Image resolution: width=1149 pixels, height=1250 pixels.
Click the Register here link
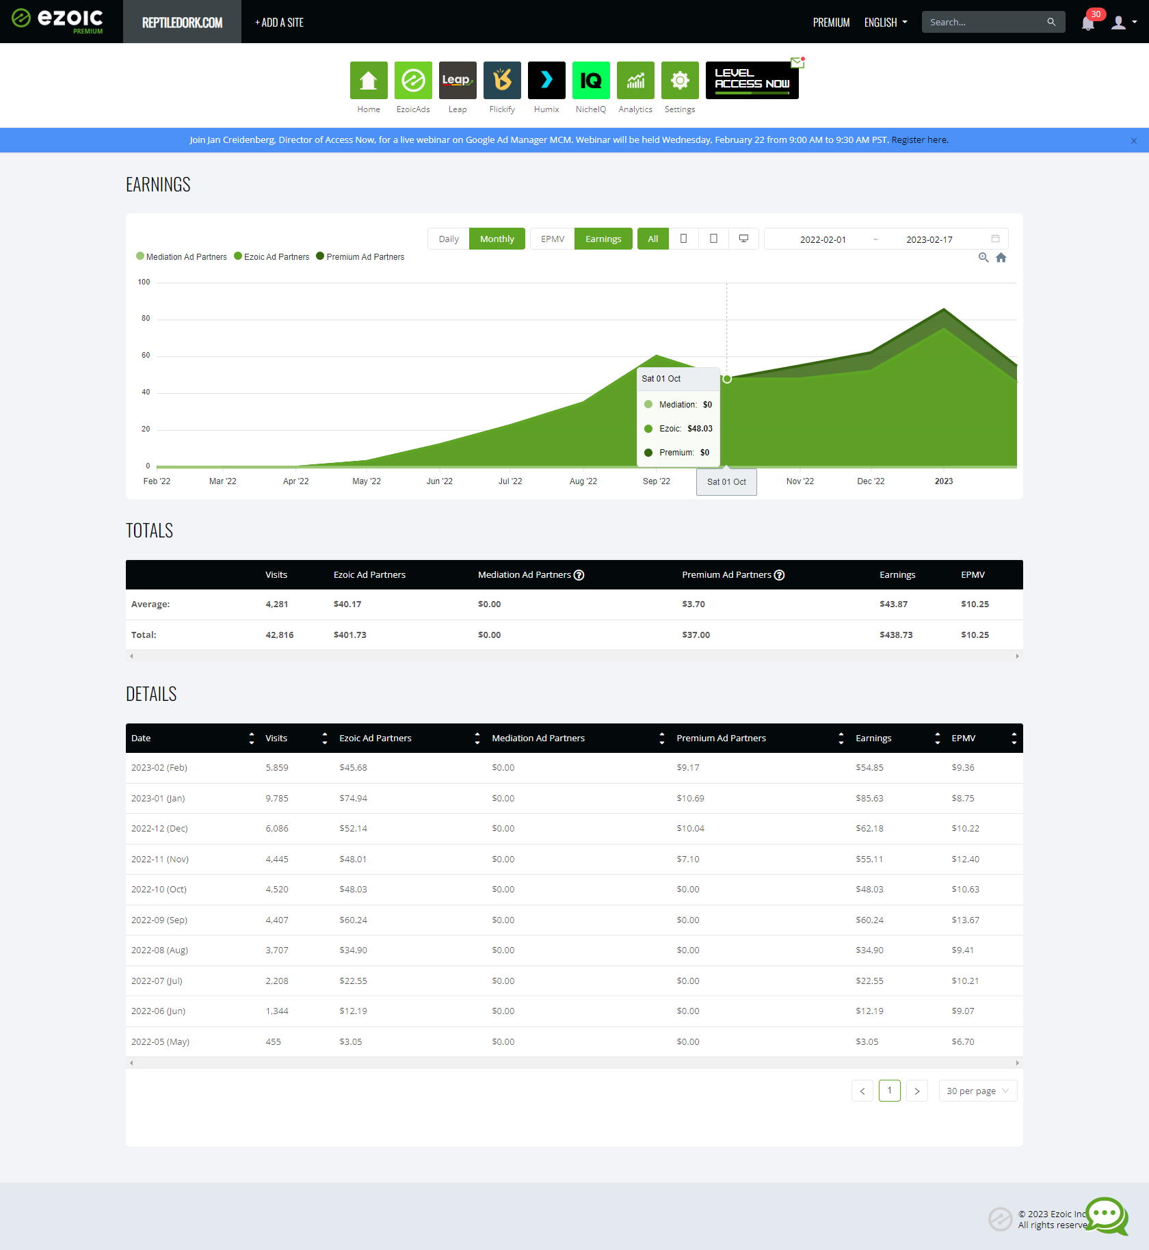[x=919, y=140]
